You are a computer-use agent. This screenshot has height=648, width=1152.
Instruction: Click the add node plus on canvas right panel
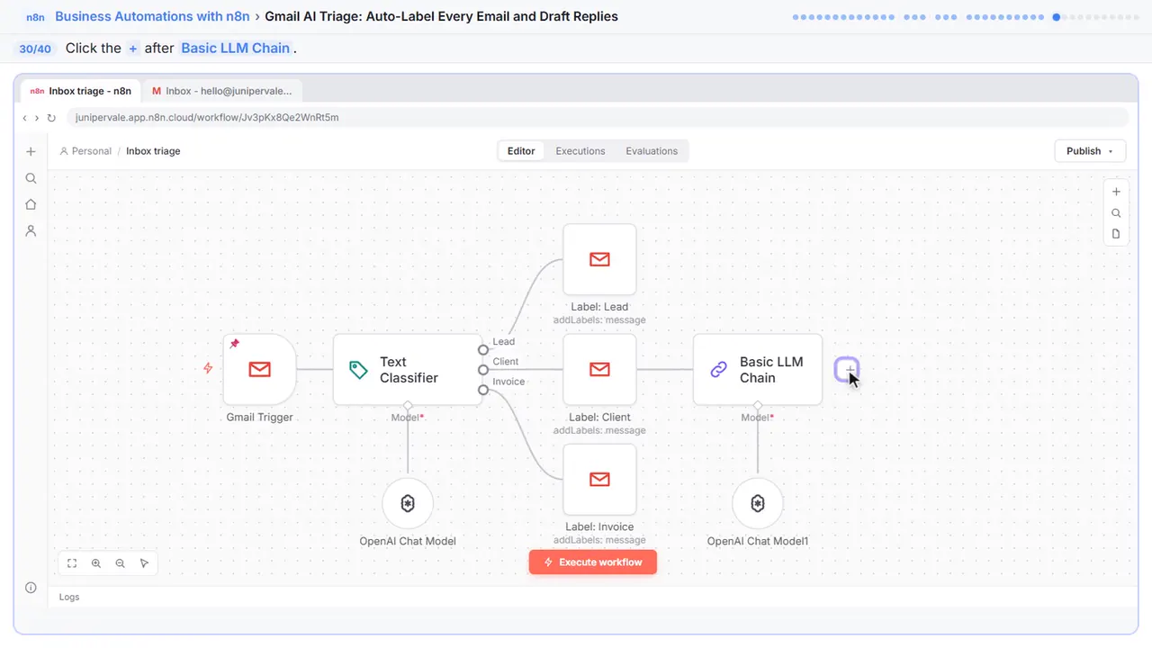pyautogui.click(x=1116, y=192)
